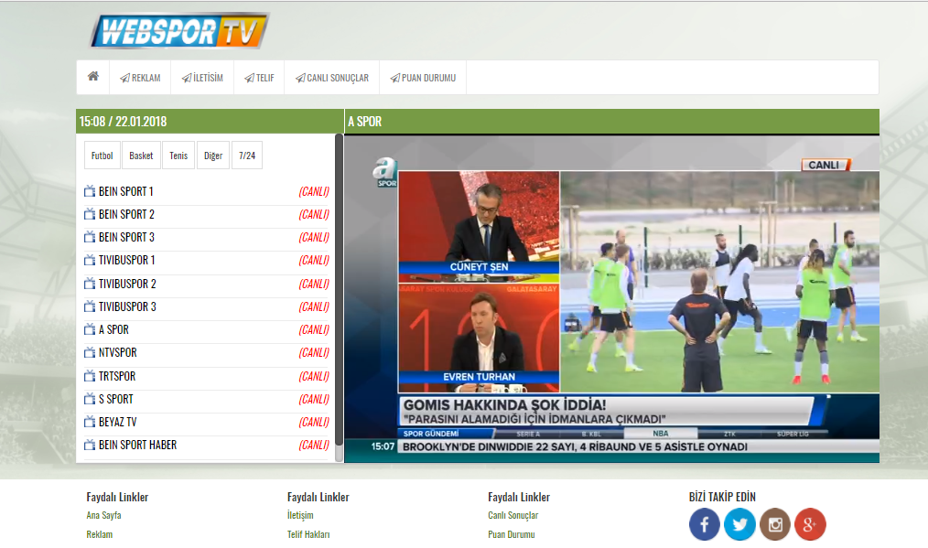The width and height of the screenshot is (928, 548).
Task: Switch to the BEYAZ TV channel
Action: [x=117, y=422]
